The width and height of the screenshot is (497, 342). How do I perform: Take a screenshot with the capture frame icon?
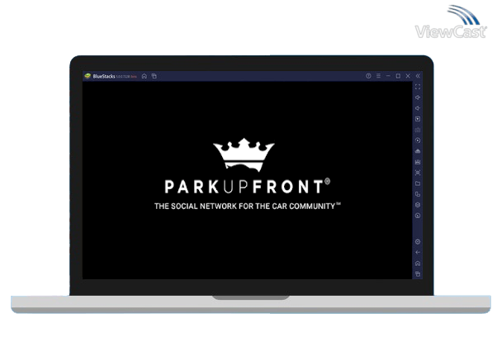pyautogui.click(x=418, y=173)
